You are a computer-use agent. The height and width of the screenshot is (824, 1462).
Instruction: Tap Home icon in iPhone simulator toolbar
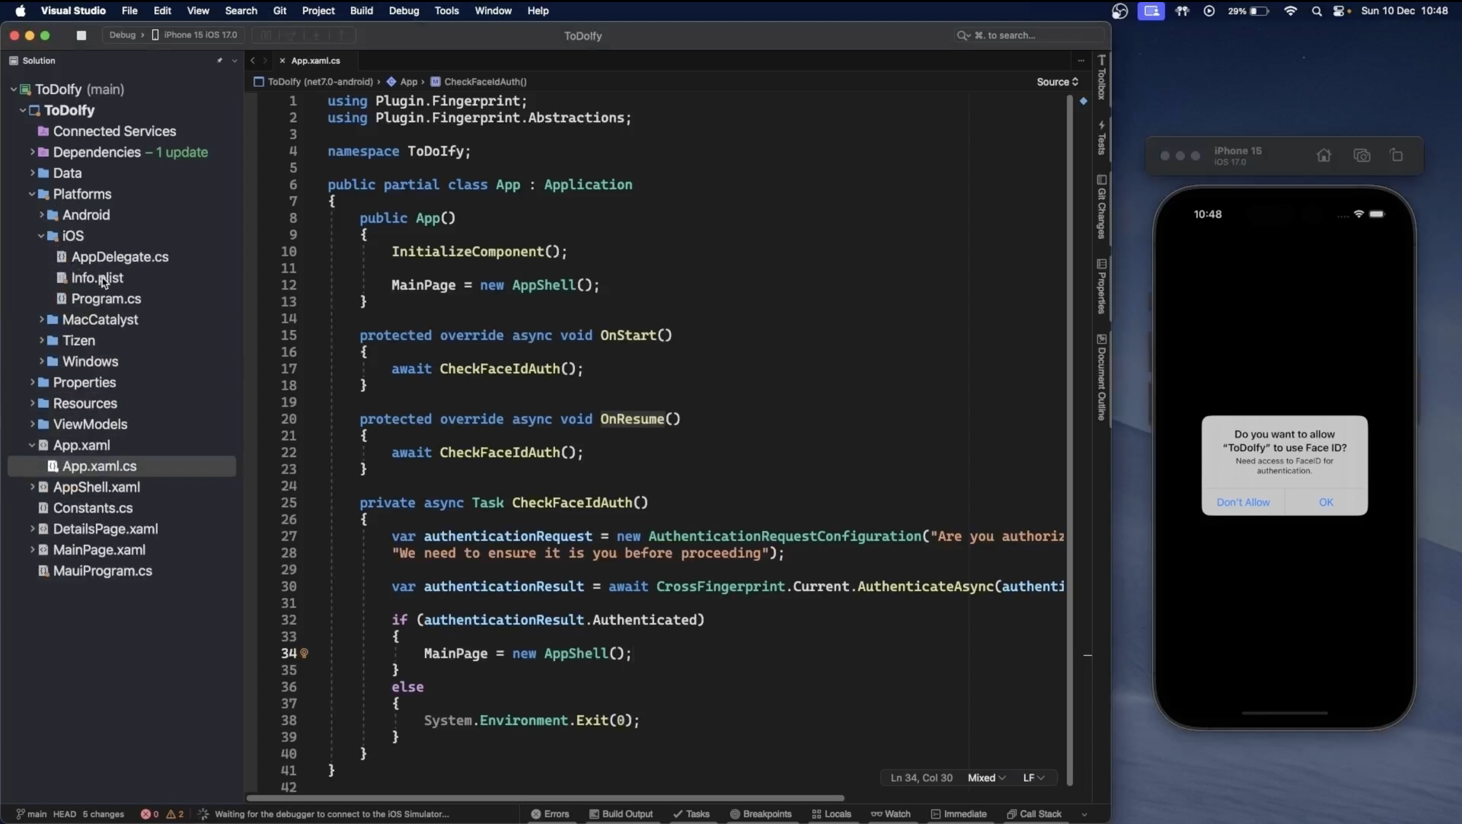pos(1323,155)
